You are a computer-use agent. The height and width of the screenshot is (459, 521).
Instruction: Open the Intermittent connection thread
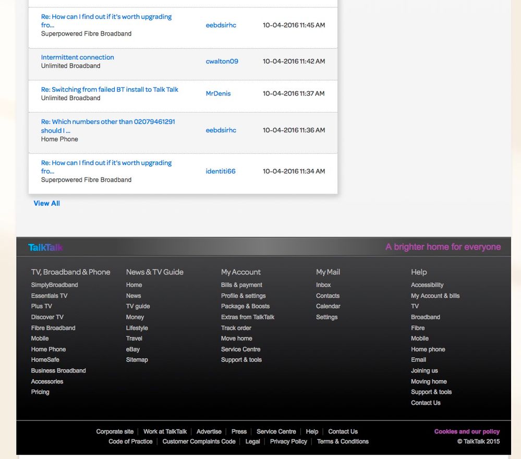pyautogui.click(x=77, y=57)
